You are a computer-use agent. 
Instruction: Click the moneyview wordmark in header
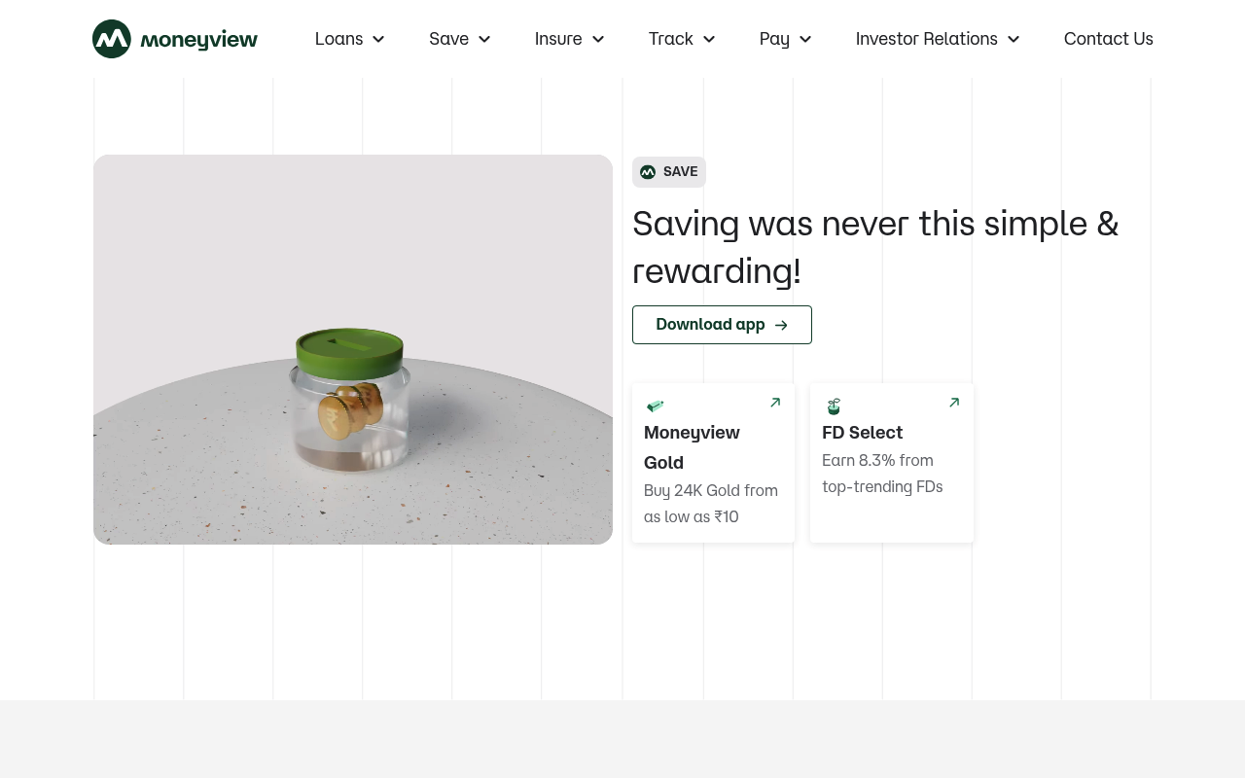(199, 40)
